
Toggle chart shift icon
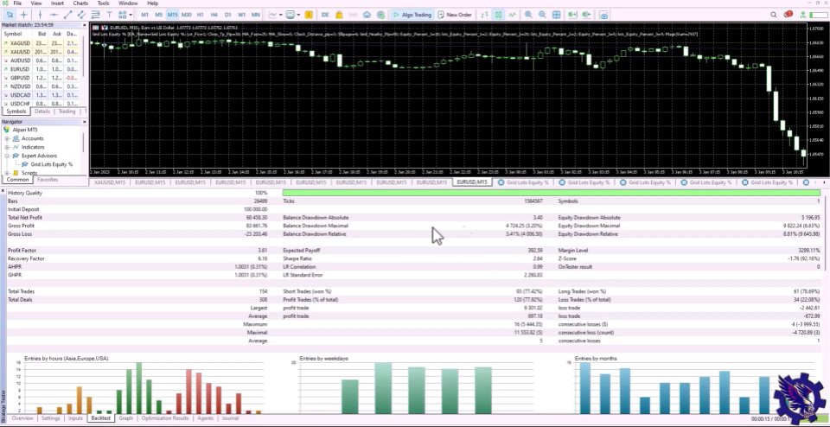click(x=586, y=15)
